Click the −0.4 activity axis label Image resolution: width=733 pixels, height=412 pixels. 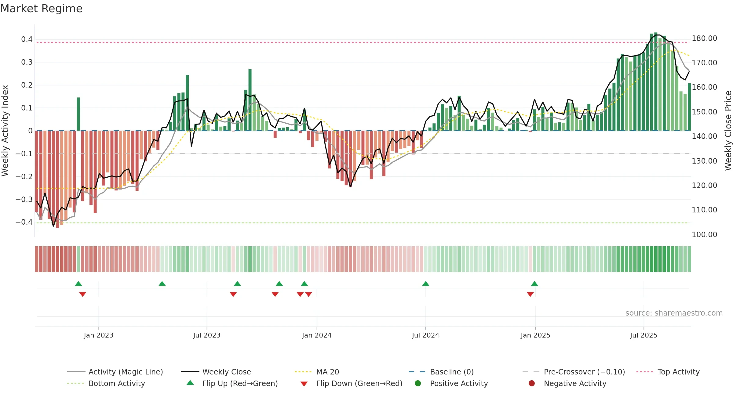click(24, 222)
